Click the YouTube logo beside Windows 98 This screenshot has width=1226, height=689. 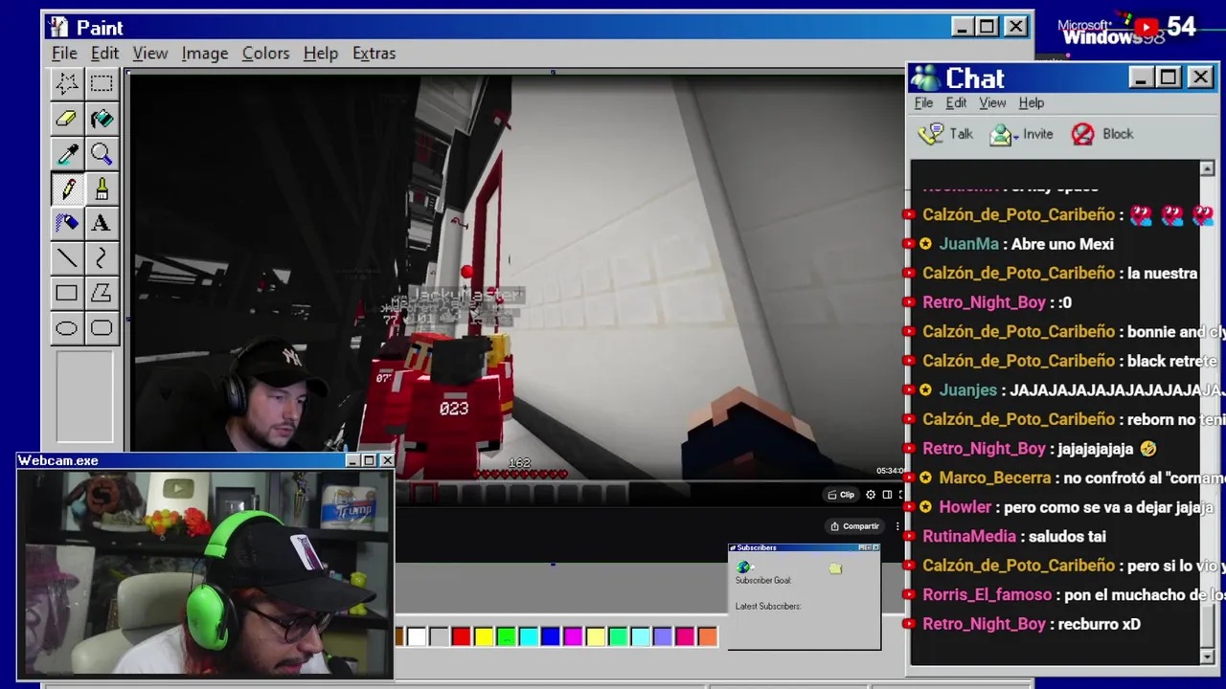click(1147, 27)
